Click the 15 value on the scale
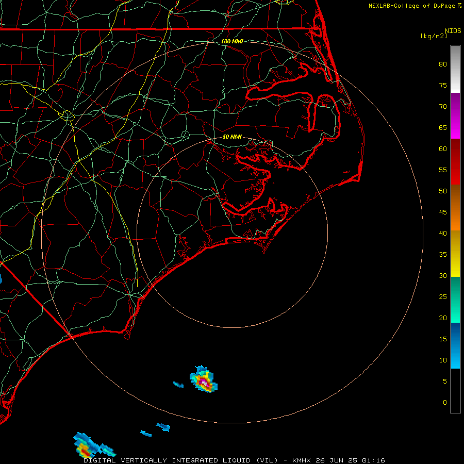Image resolution: width=464 pixels, height=464 pixels. pyautogui.click(x=443, y=339)
